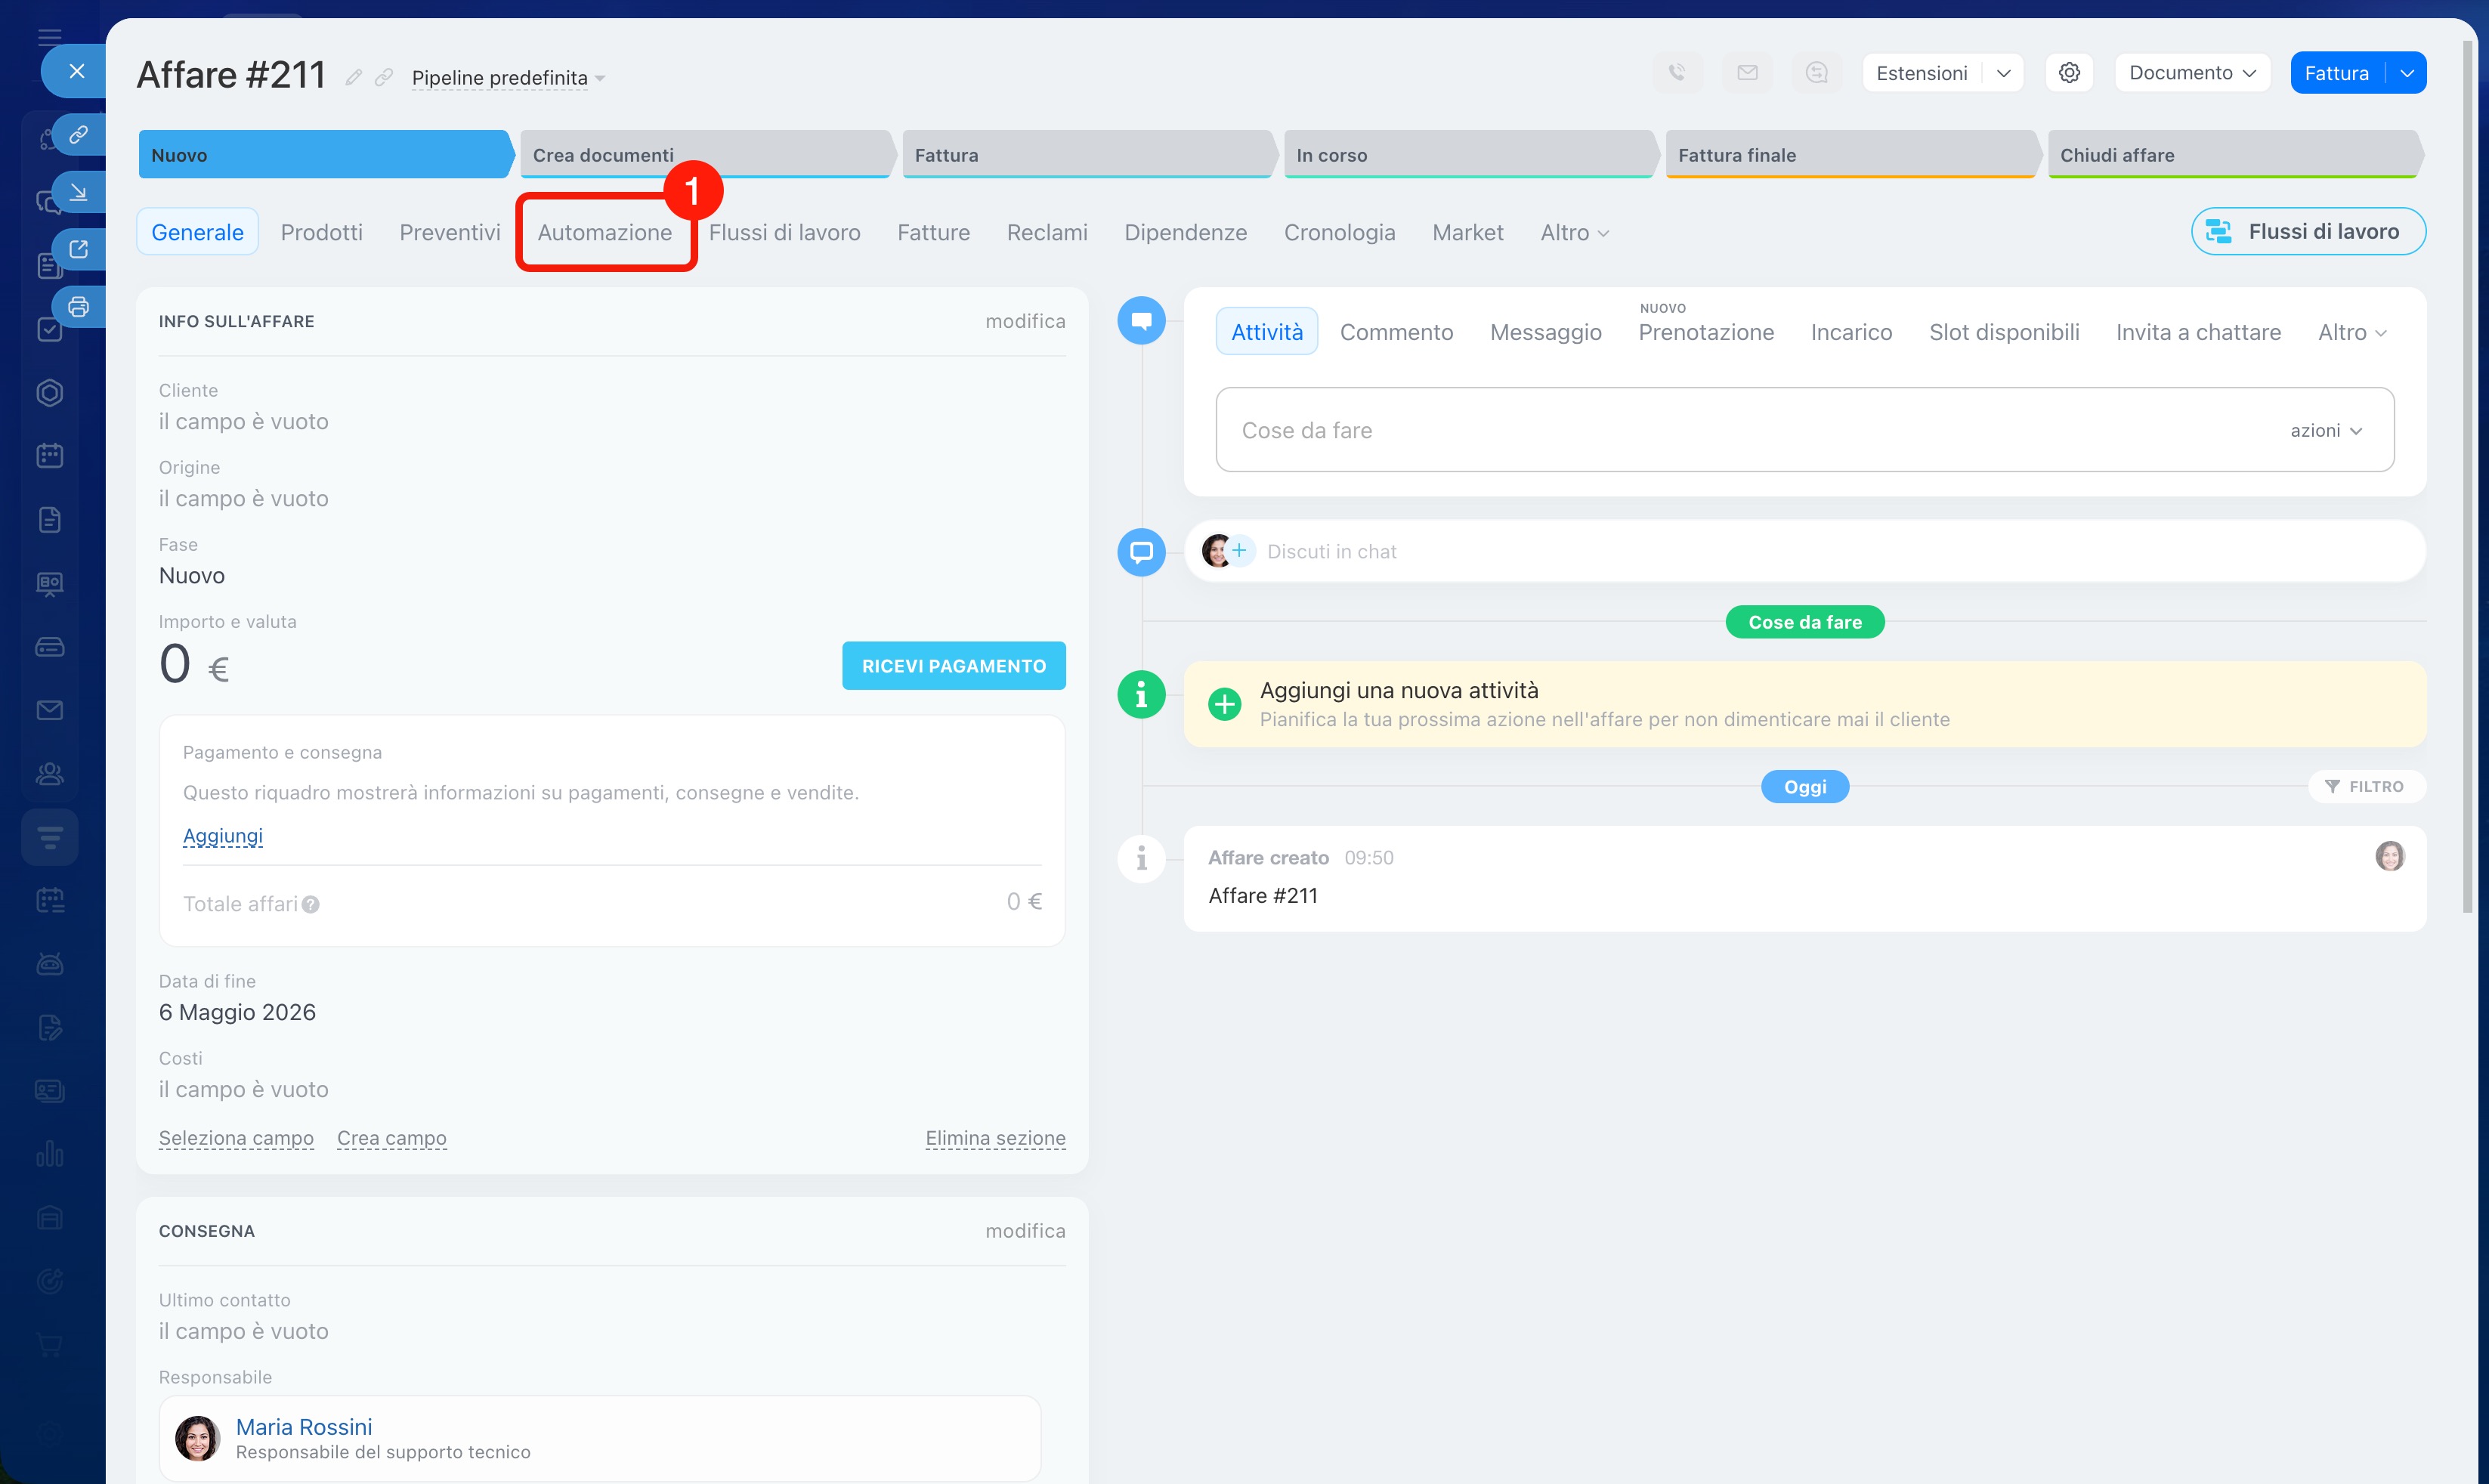Add a participant with the plus icon in chat

click(x=1239, y=551)
